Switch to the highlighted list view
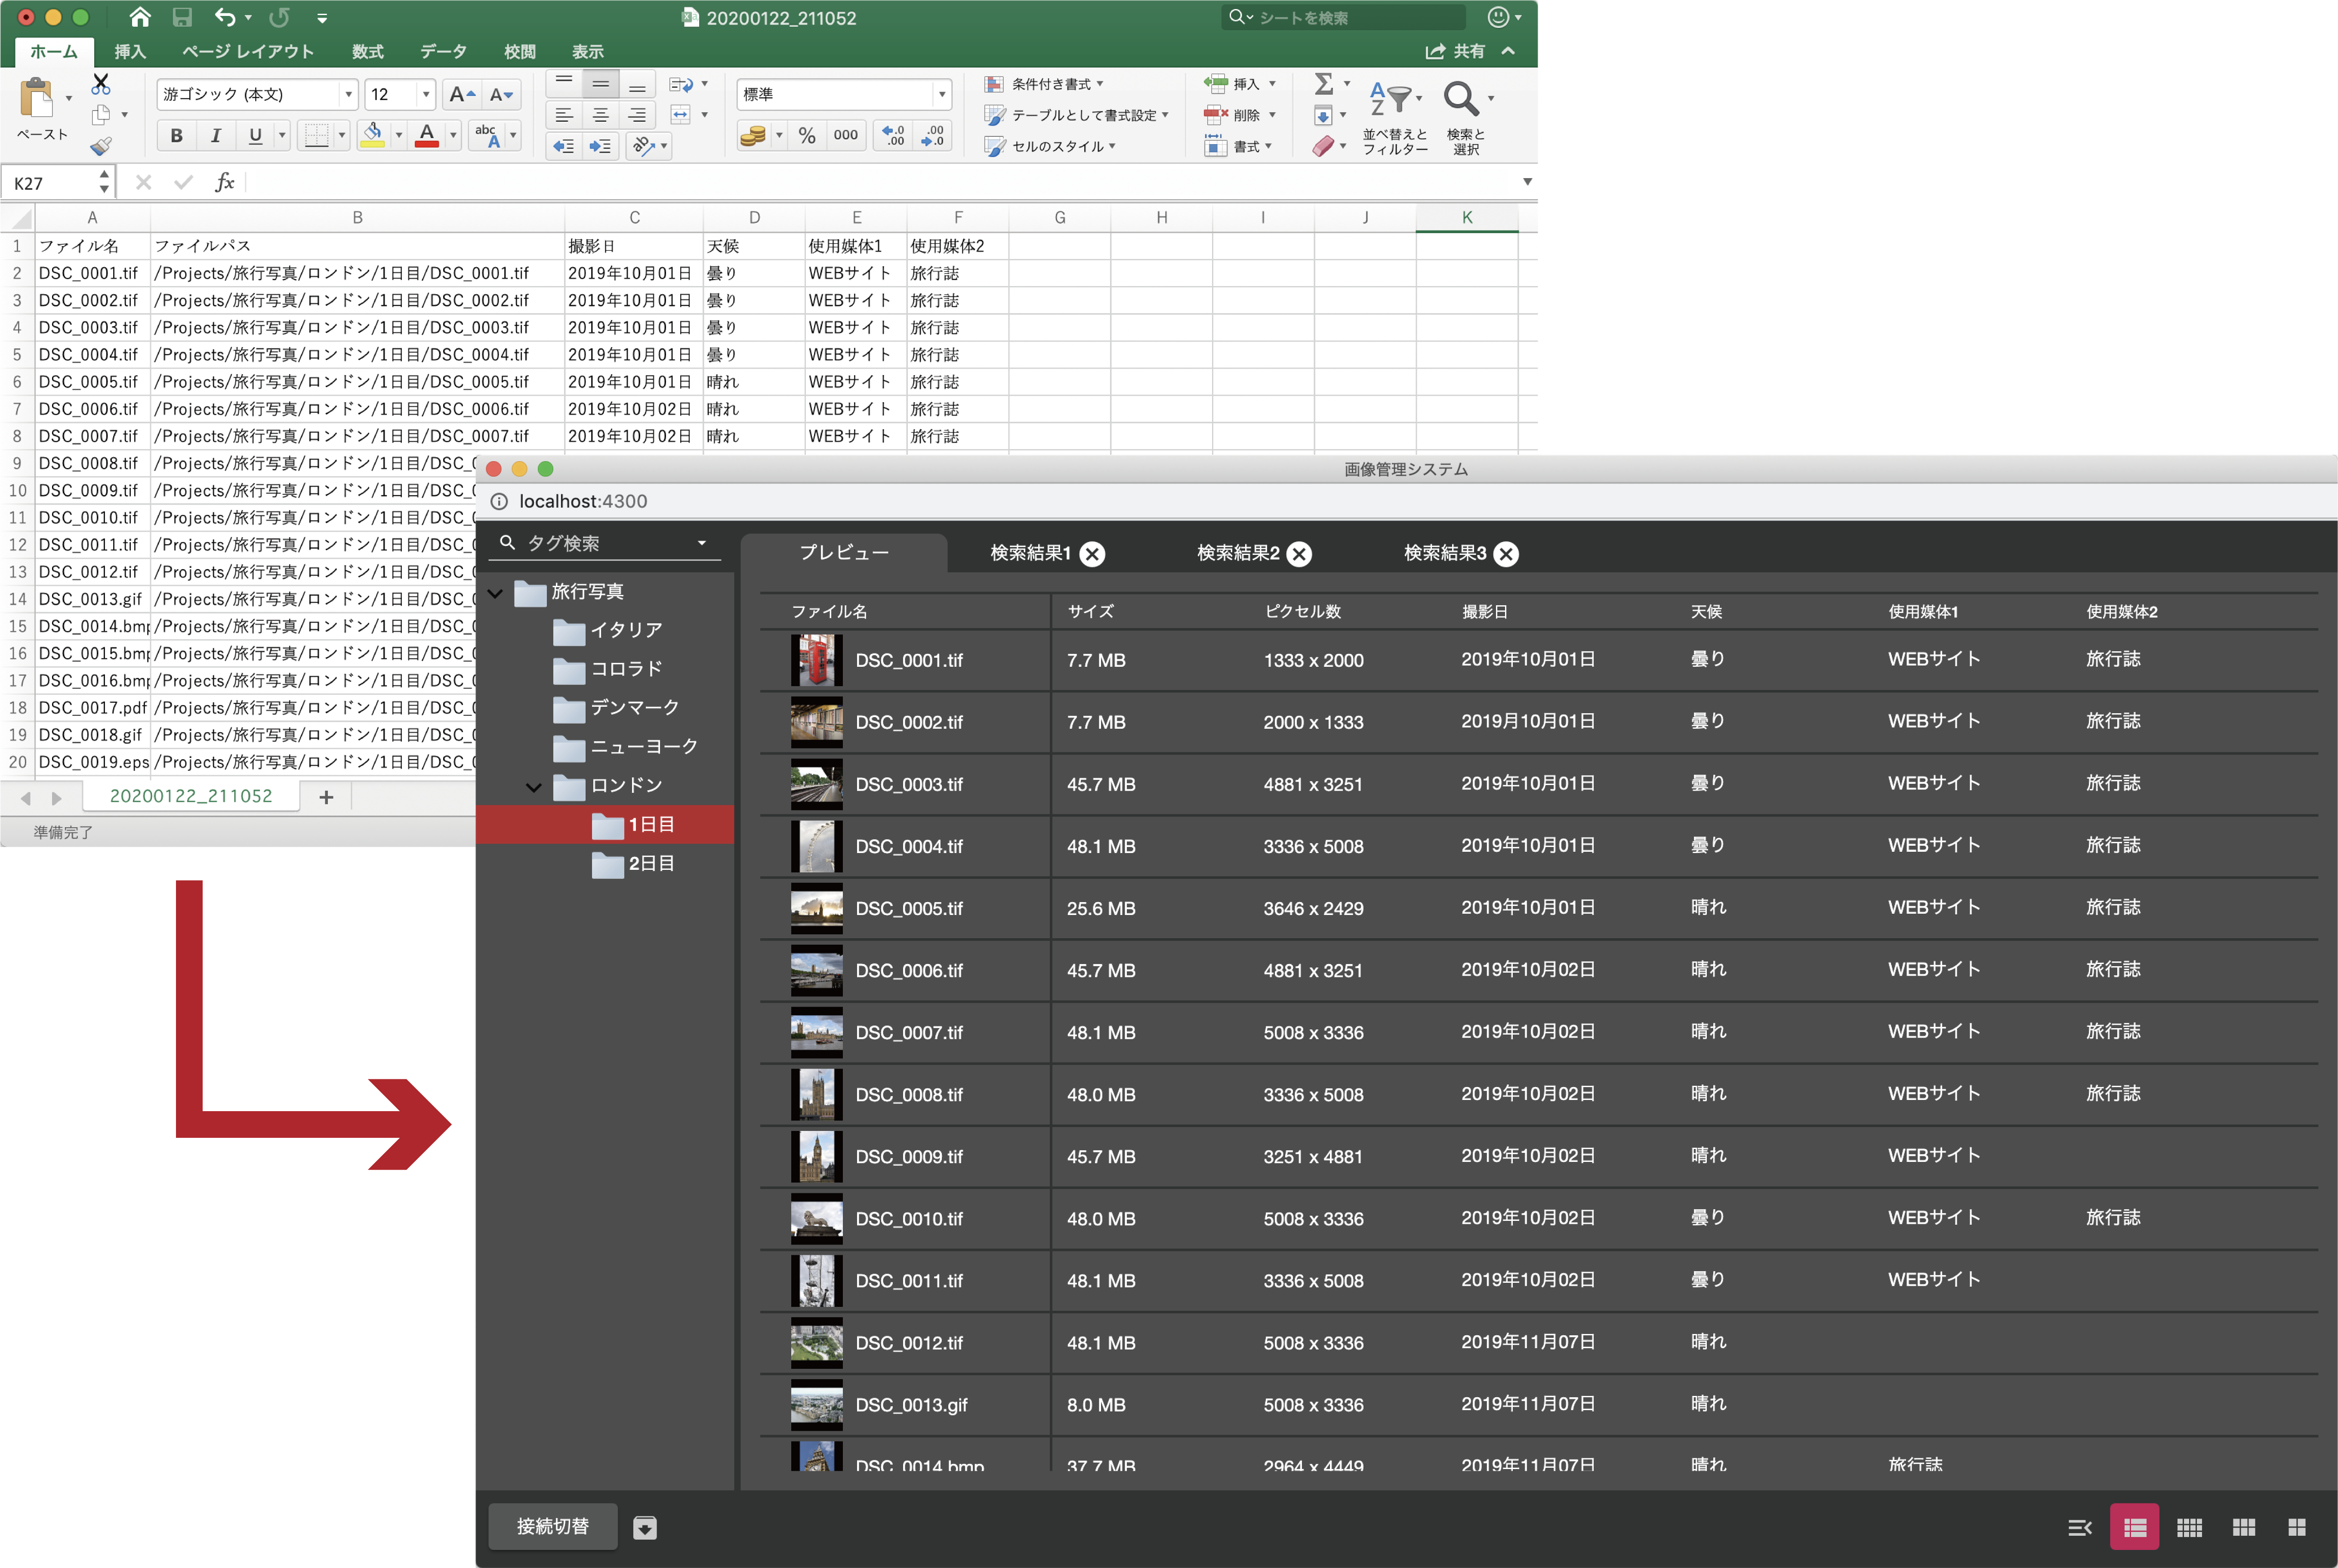 click(2135, 1528)
